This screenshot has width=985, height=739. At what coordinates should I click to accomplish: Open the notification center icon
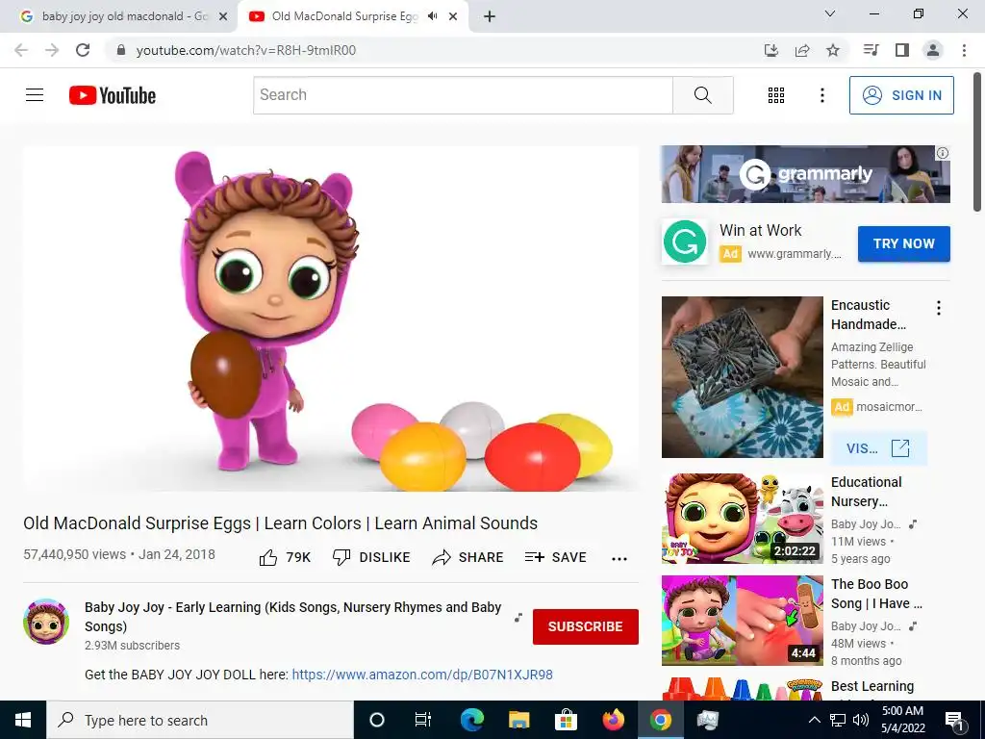(x=955, y=720)
